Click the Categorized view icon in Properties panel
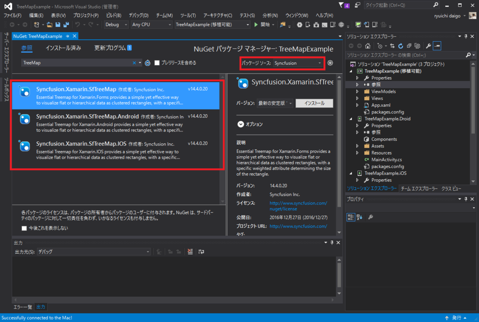 (351, 217)
